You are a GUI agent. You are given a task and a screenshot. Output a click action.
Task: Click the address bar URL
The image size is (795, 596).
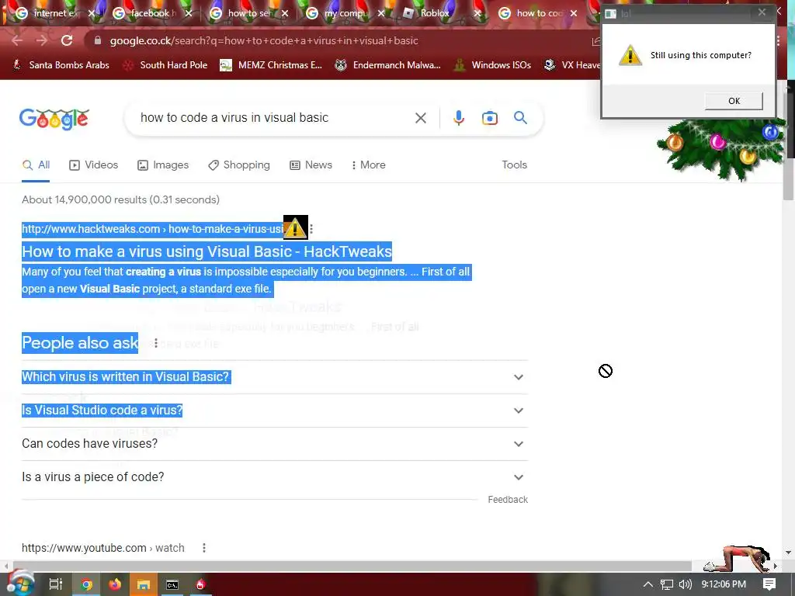(264, 40)
